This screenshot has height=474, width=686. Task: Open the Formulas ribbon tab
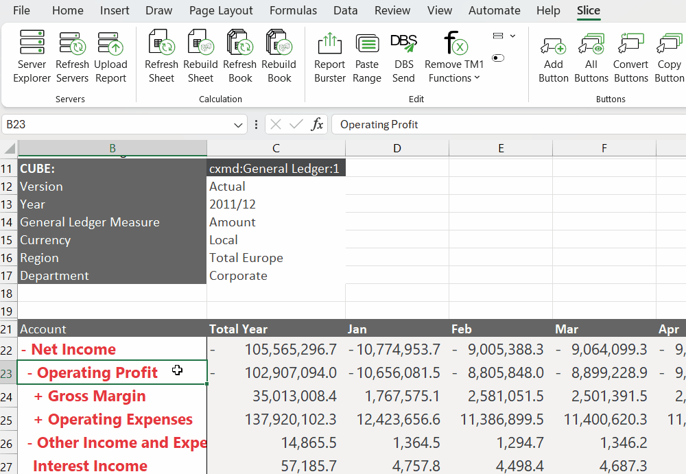(293, 10)
